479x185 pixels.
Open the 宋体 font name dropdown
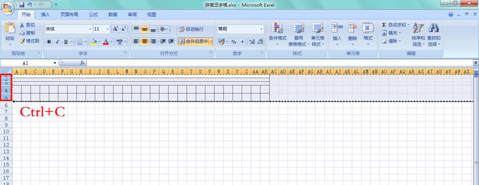90,29
